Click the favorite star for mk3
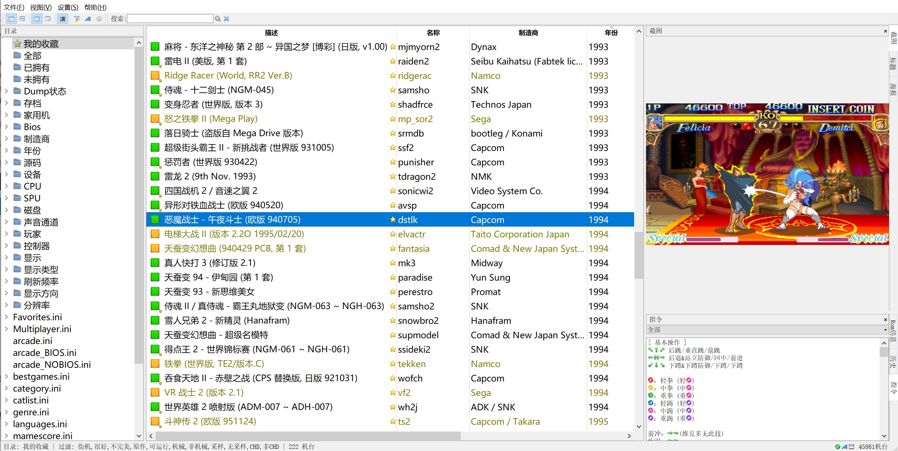The image size is (898, 451). tap(393, 263)
